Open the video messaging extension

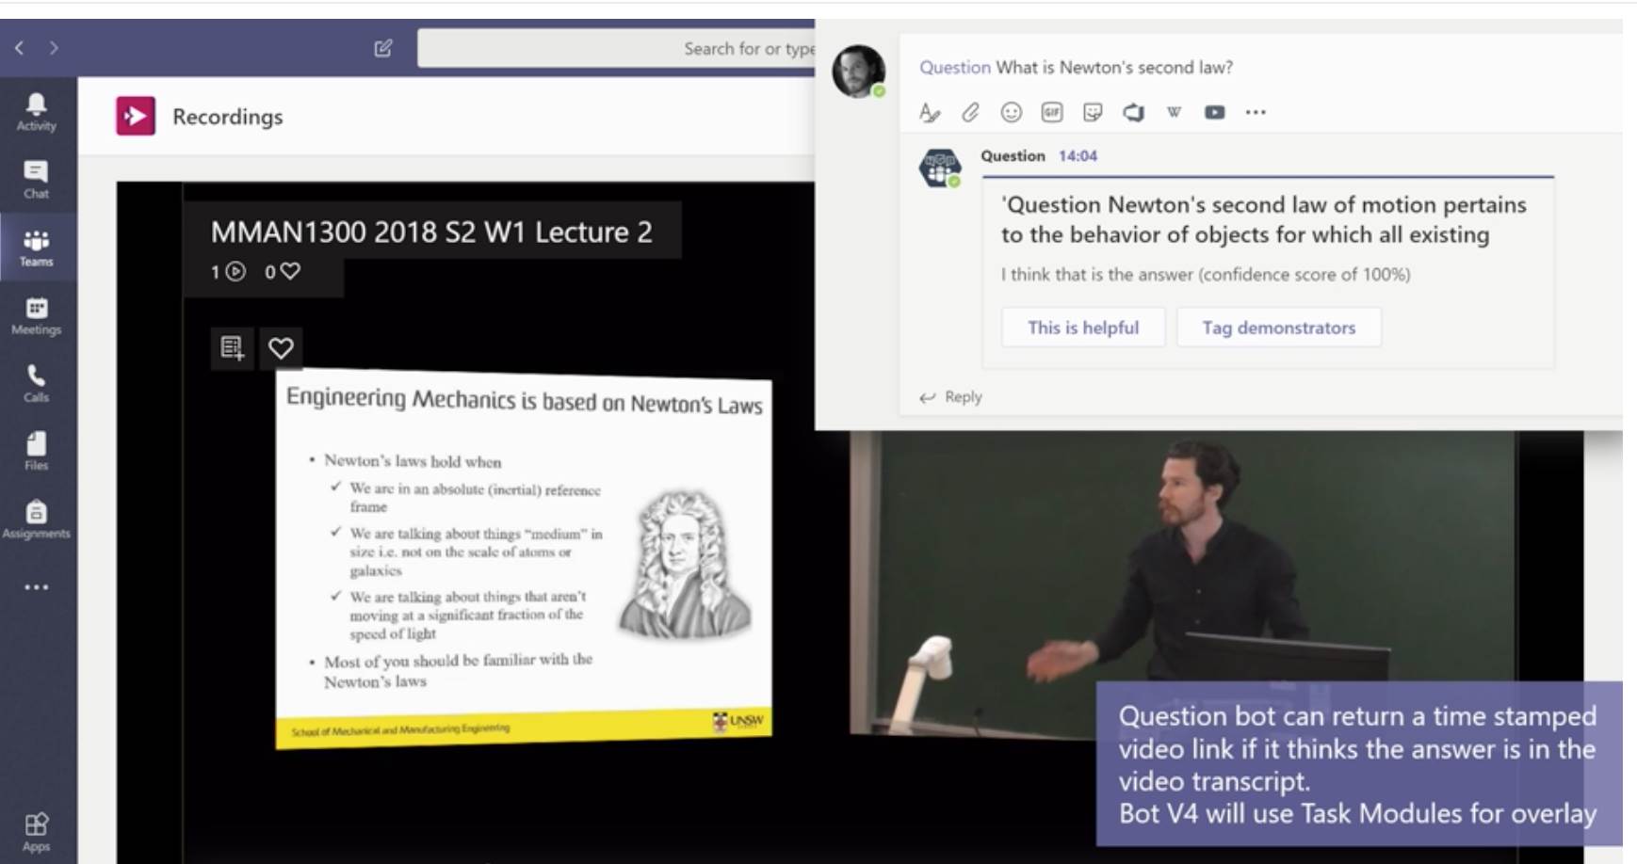click(x=1215, y=112)
